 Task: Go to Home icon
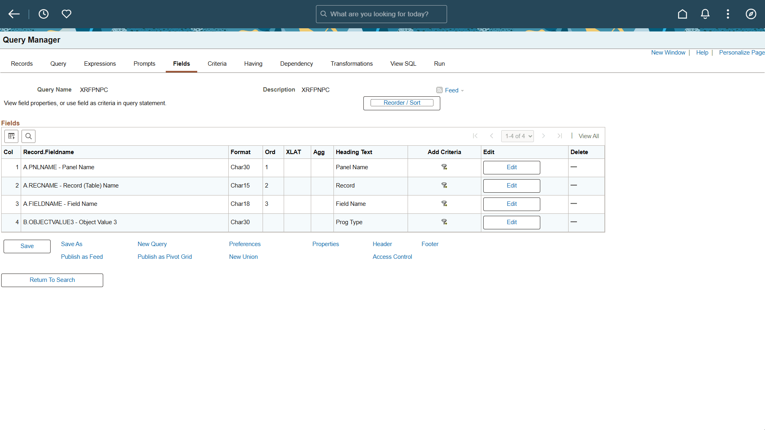pos(683,14)
